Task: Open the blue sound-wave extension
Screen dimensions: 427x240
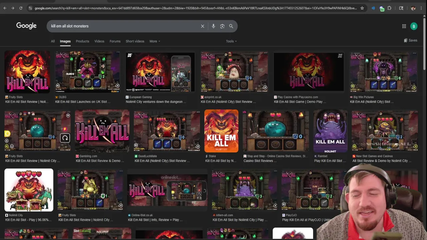Action: coord(373,8)
